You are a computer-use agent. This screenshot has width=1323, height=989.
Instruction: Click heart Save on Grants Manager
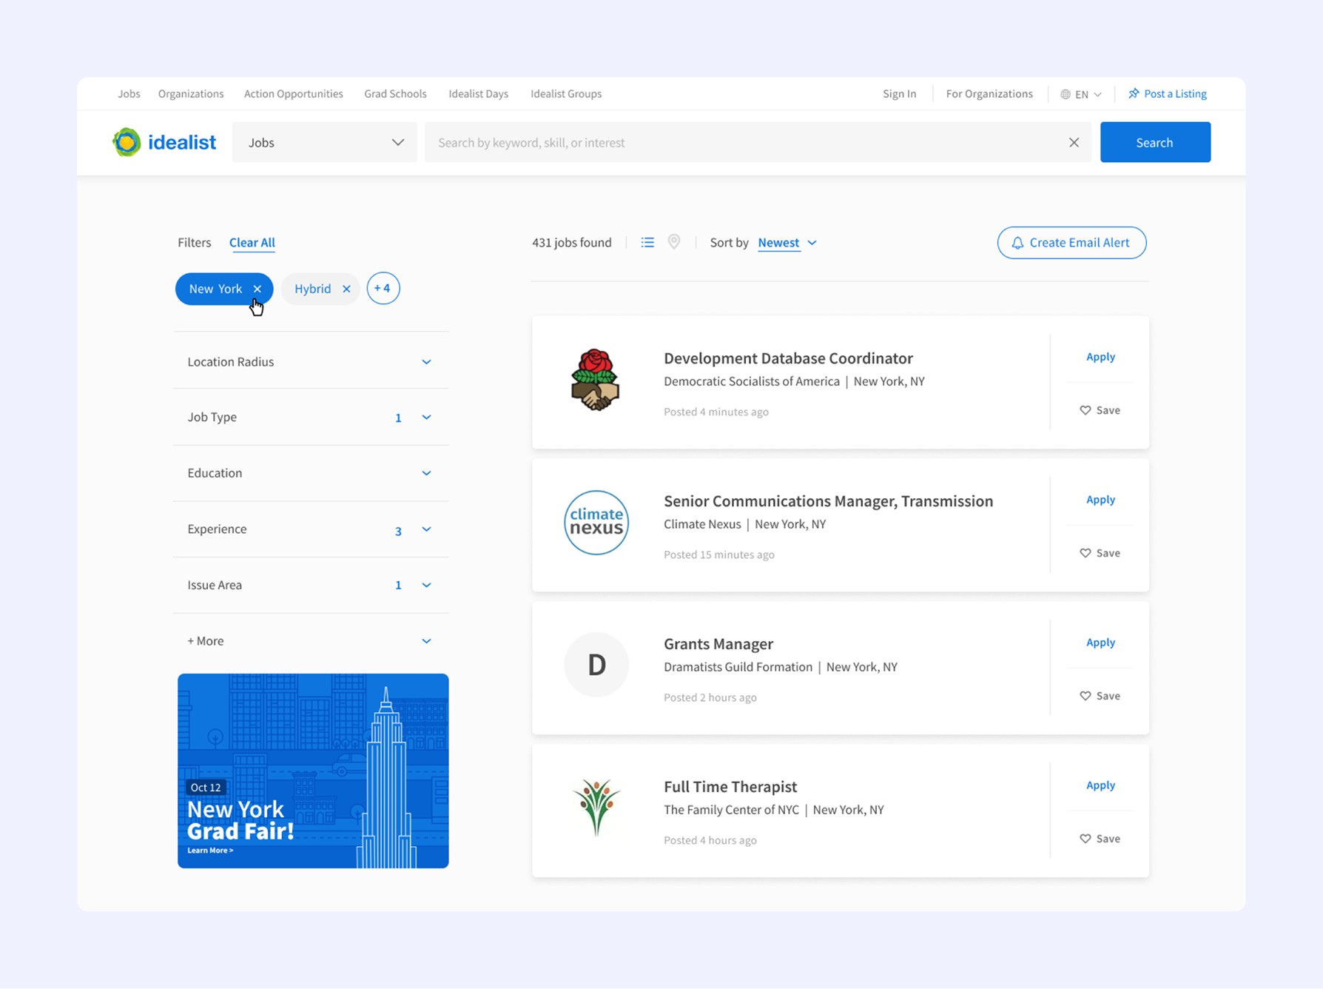(x=1100, y=696)
